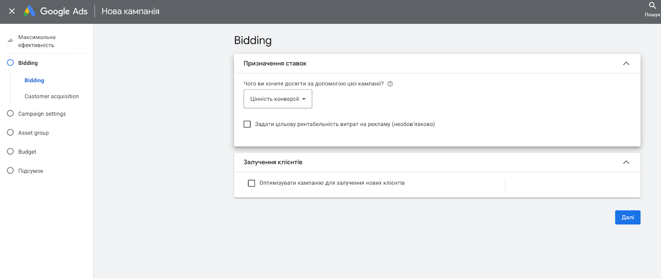The height and width of the screenshot is (279, 661).
Task: Click the Bidding step circle icon
Action: click(10, 63)
